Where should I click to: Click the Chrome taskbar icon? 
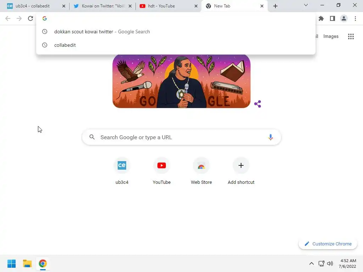pyautogui.click(x=43, y=263)
